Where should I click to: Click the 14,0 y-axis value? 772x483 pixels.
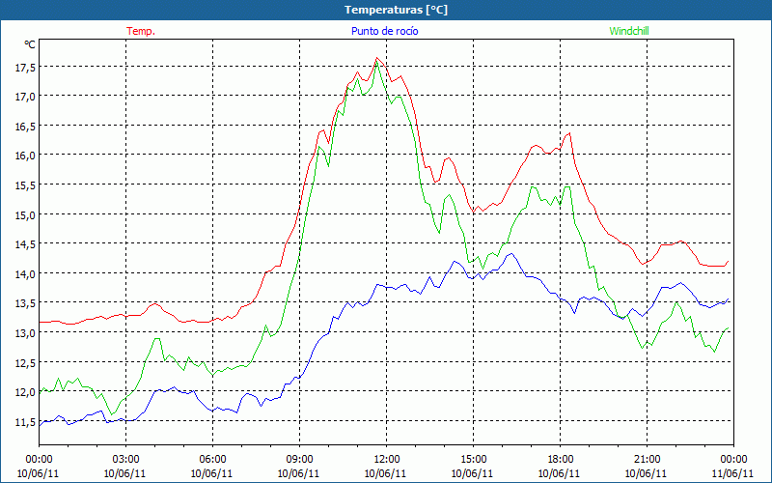[25, 273]
